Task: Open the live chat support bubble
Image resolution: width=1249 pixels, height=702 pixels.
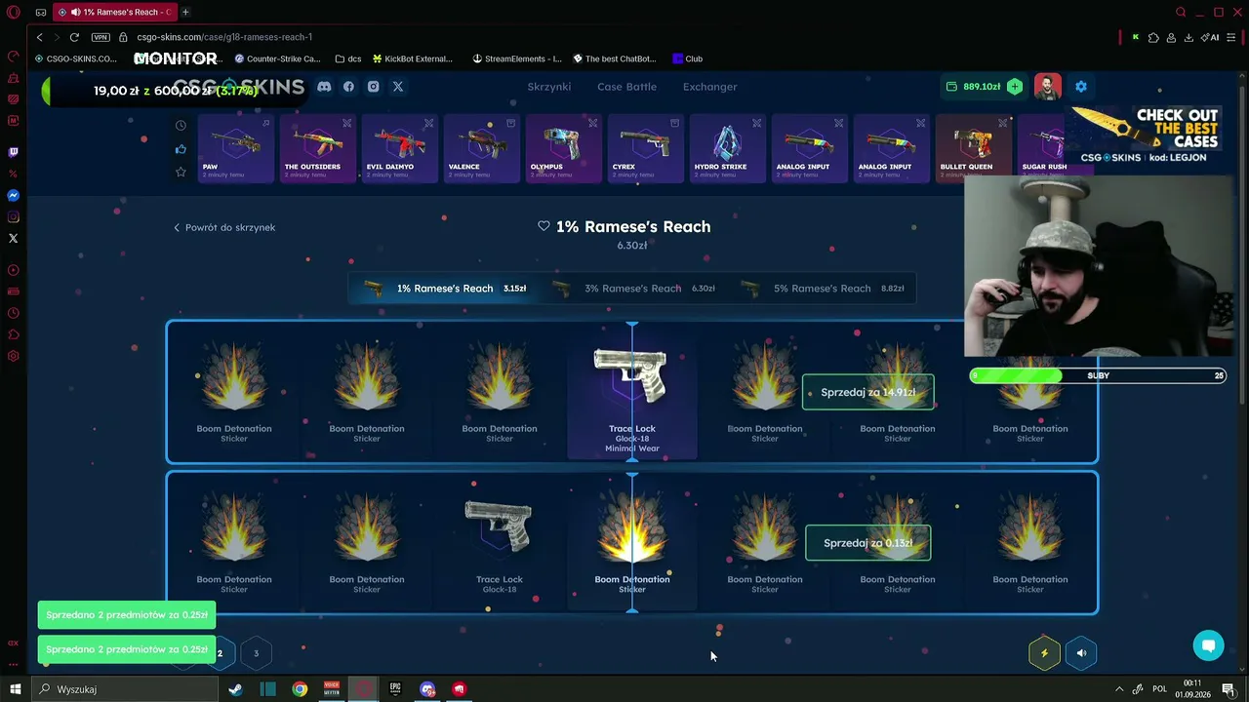Action: pos(1208,645)
